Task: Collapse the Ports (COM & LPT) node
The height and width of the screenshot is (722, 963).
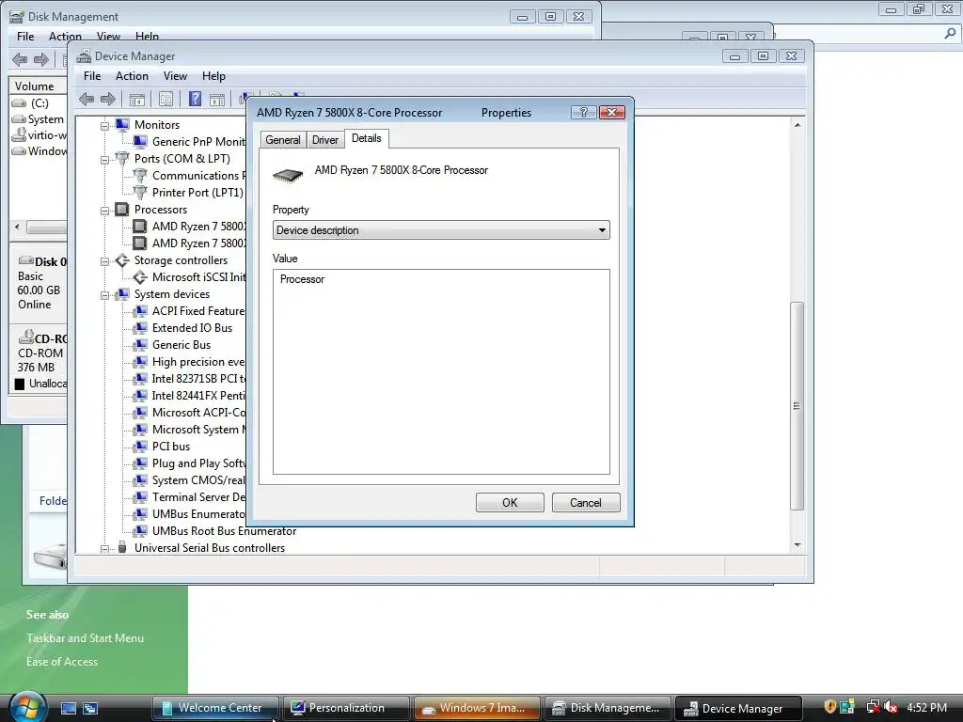Action: coord(105,160)
